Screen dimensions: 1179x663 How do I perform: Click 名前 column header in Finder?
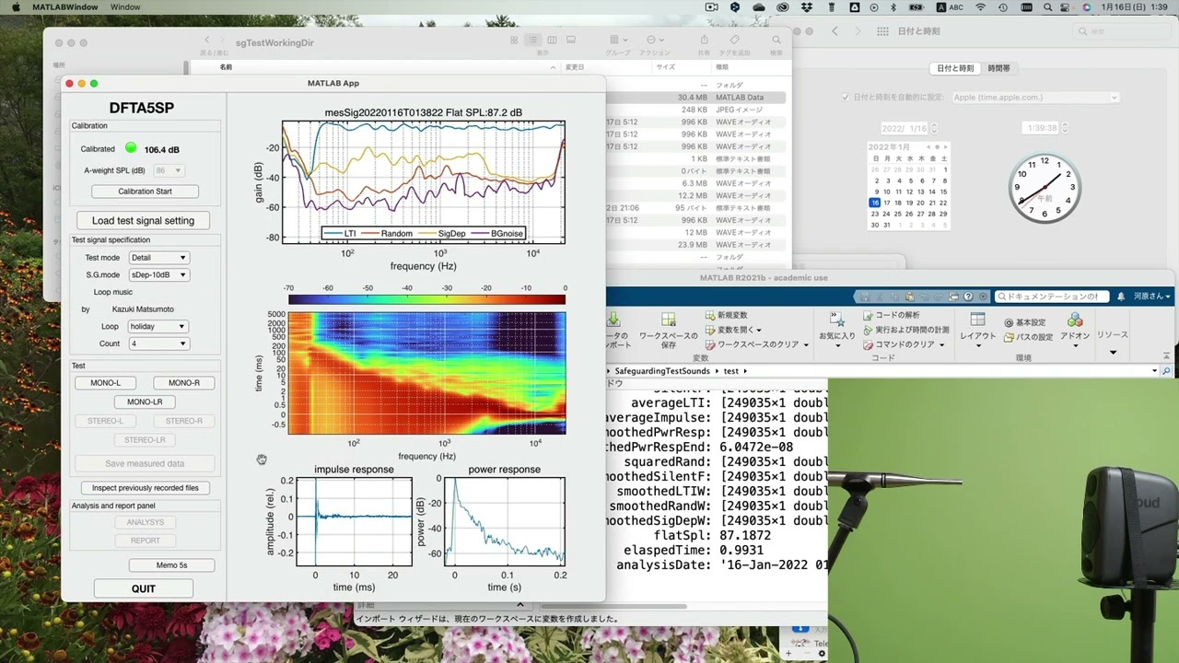click(226, 67)
